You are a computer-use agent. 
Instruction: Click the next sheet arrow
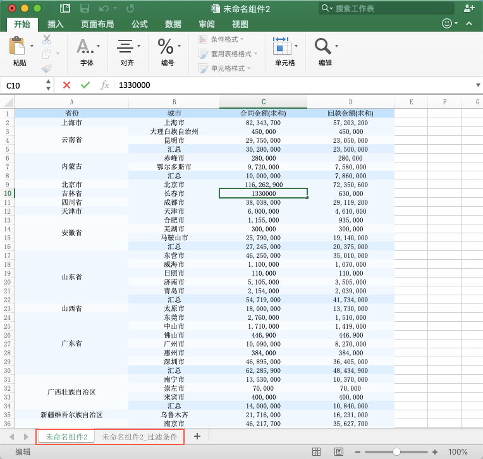[26, 437]
